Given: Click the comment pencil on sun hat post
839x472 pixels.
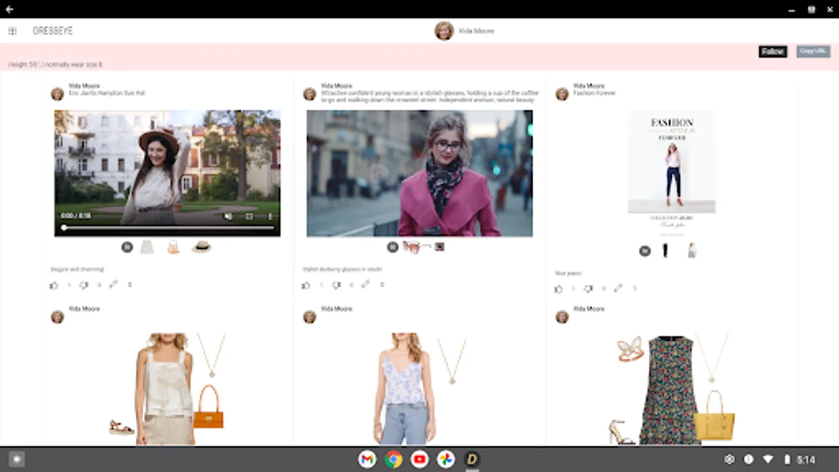Looking at the screenshot, I should click(113, 285).
